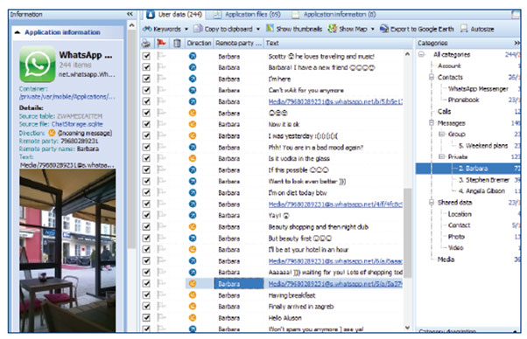Collapse the Messages tree node
Viewport: 527px width, 339px height.
coord(432,123)
